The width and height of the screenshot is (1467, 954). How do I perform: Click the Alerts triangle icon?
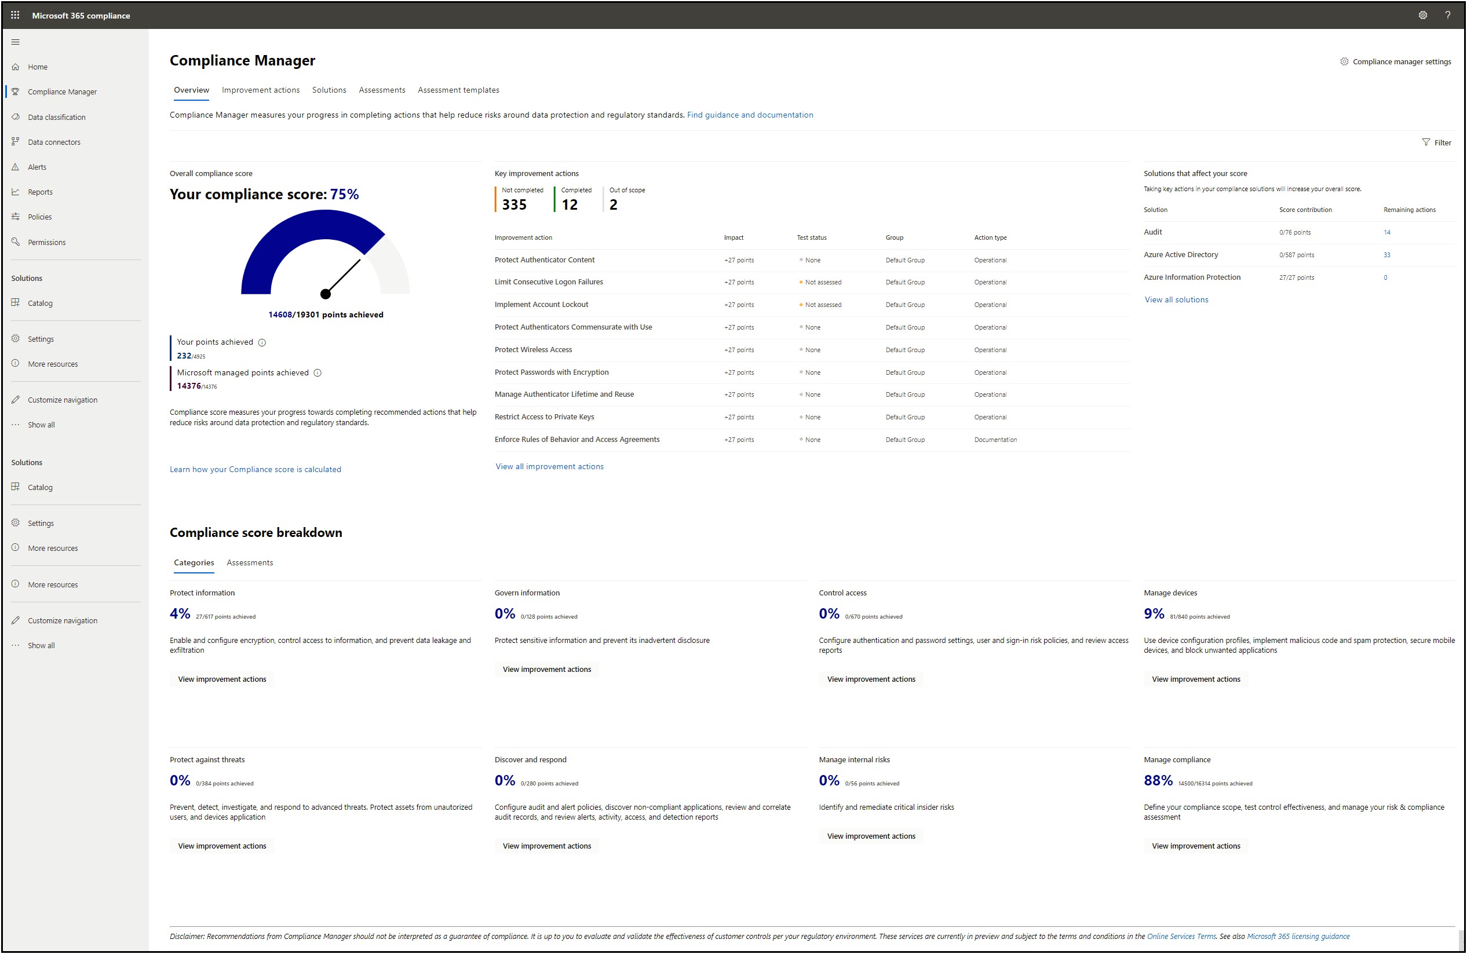click(x=16, y=166)
